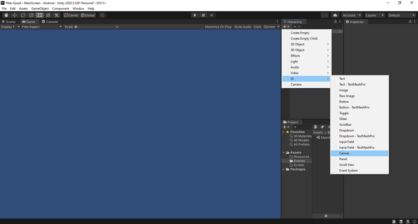Click the Game view Scale slider

point(94,27)
